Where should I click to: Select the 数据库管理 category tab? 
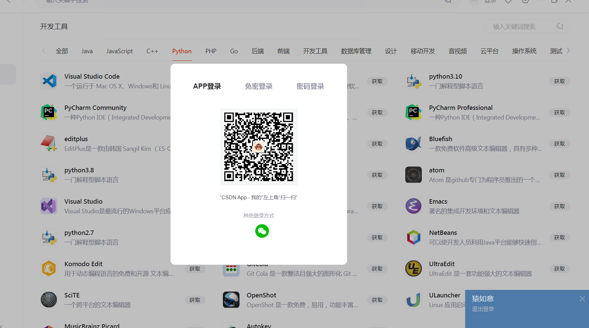[356, 51]
